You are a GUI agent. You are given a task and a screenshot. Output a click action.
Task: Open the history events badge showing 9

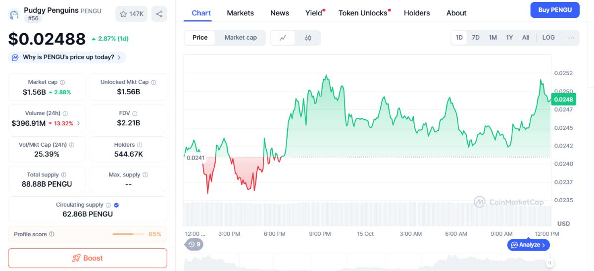point(194,244)
